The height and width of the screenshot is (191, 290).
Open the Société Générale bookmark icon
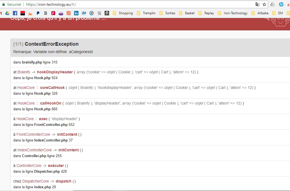pyautogui.click(x=22, y=13)
